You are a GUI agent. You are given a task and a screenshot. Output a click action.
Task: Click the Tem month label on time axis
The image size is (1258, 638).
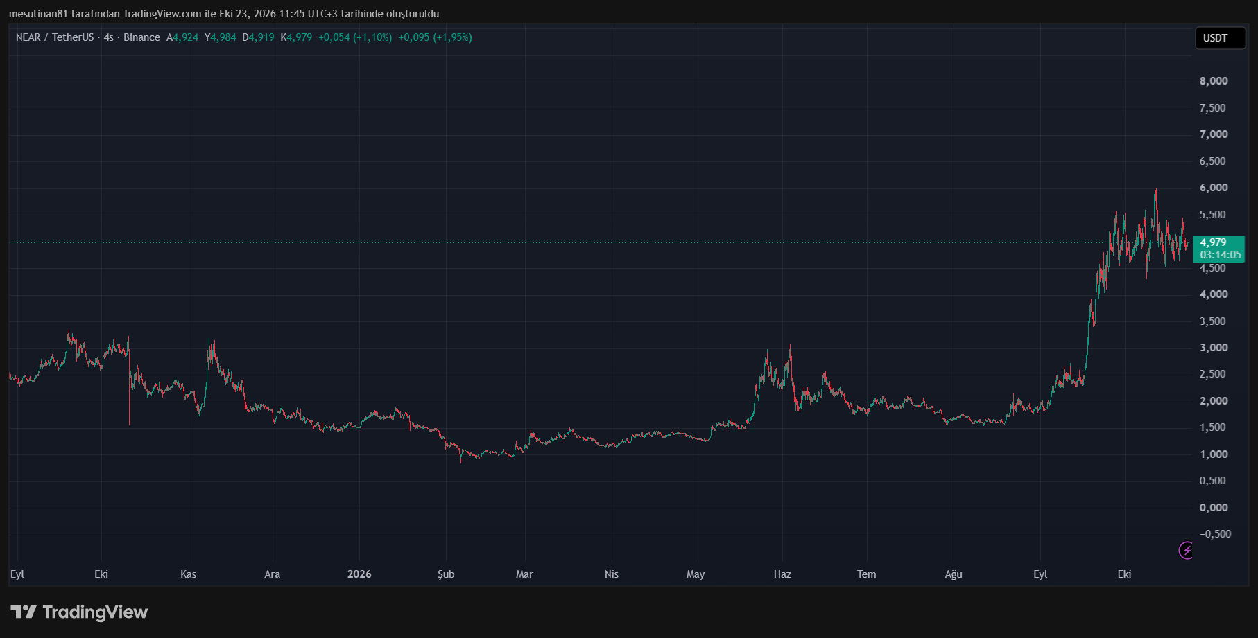coord(866,574)
